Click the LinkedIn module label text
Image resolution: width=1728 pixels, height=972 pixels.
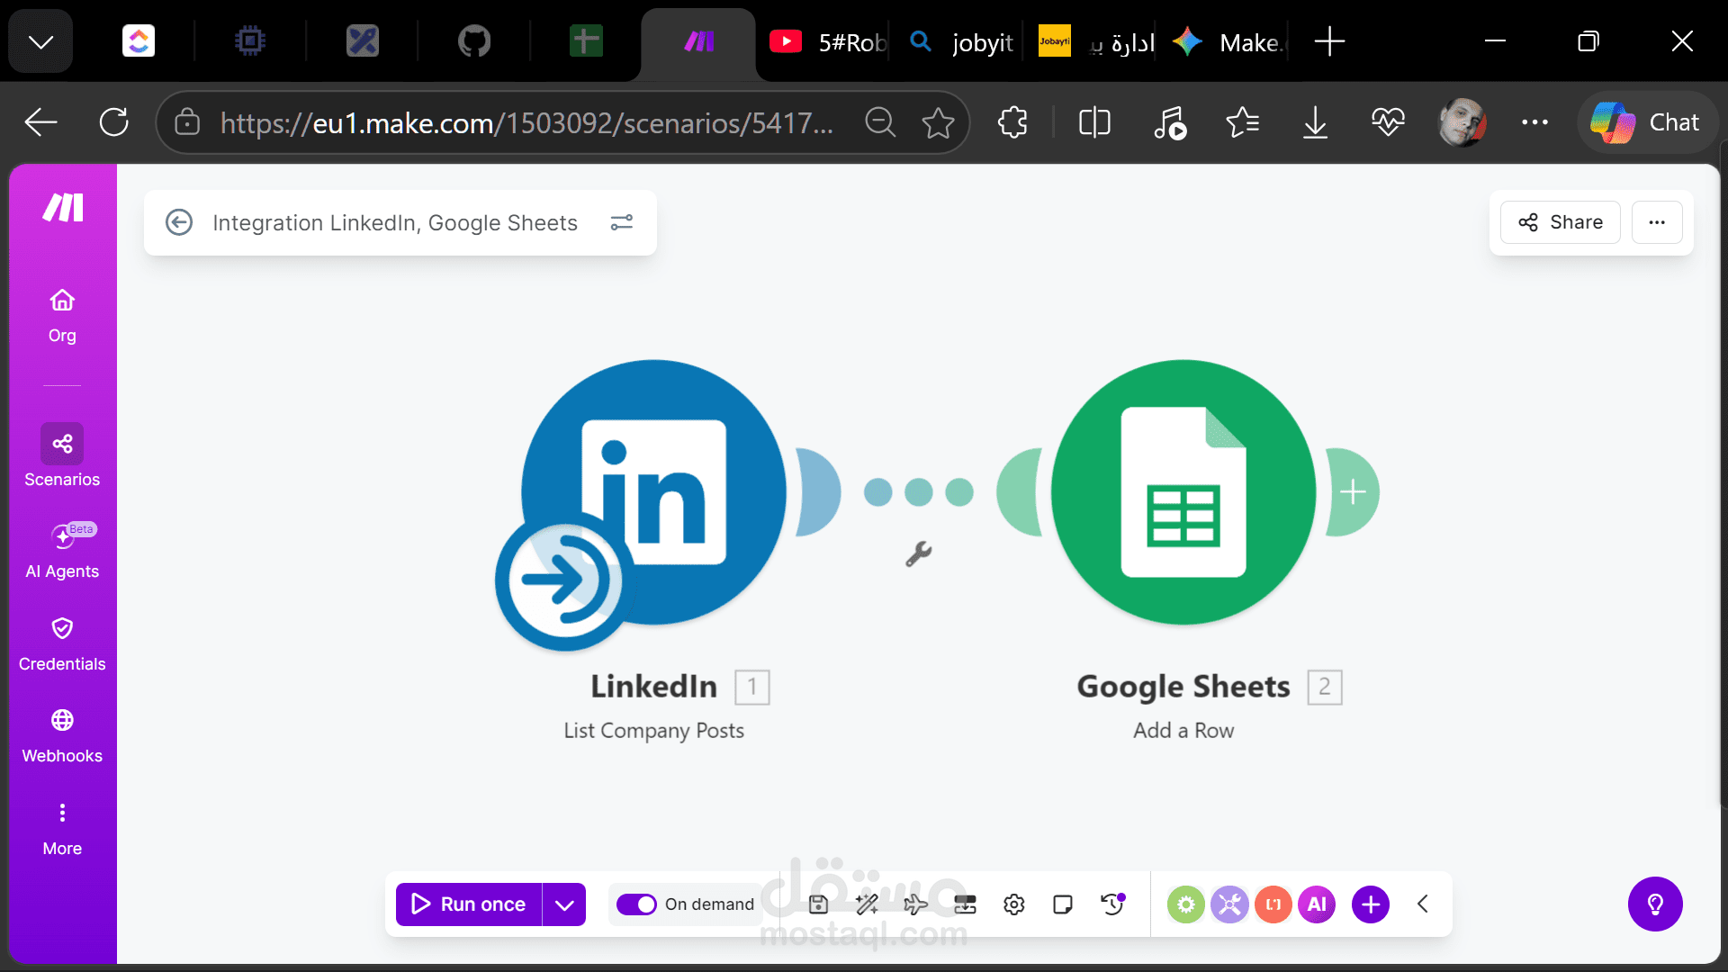tap(654, 687)
